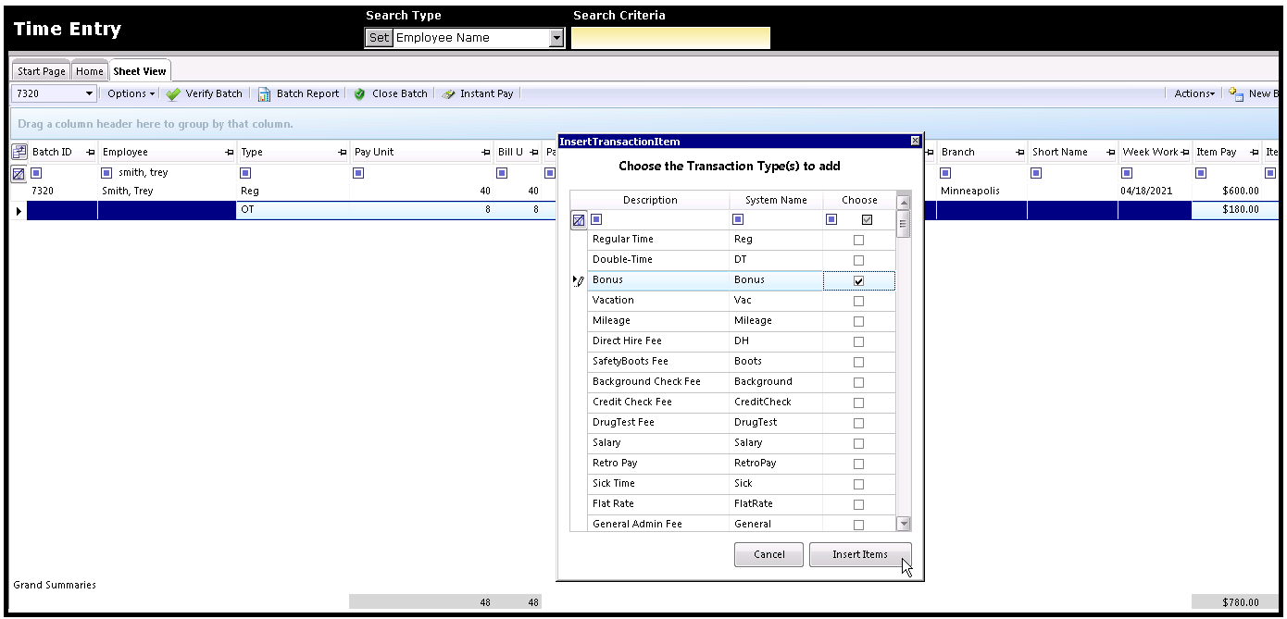
Task: Click the clear filter icon in dialog grid
Action: 579,220
